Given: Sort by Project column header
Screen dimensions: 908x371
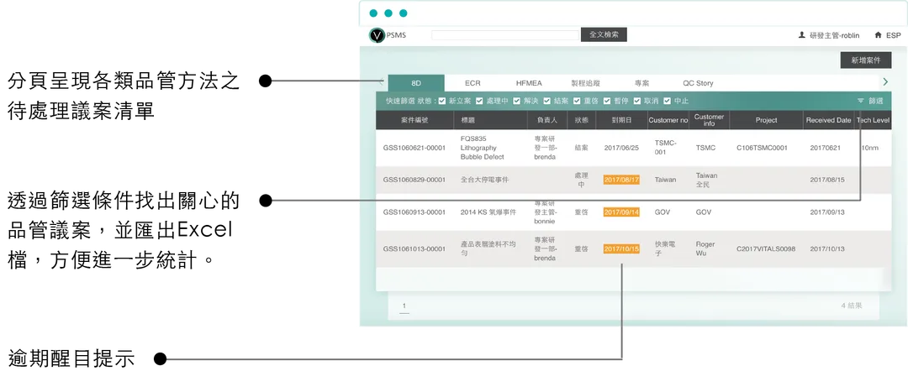Looking at the screenshot, I should click(766, 120).
